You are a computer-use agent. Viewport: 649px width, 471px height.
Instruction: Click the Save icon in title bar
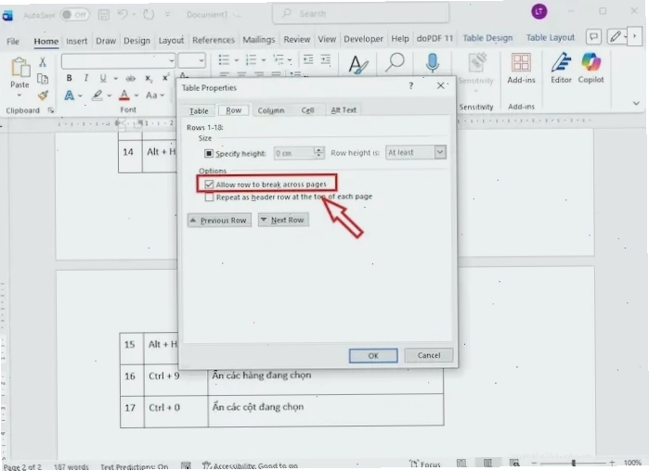coord(103,15)
